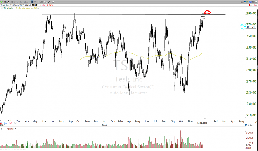Click the blue filter funnel icon
Screen dimensions: 258x151
click(245, 2)
